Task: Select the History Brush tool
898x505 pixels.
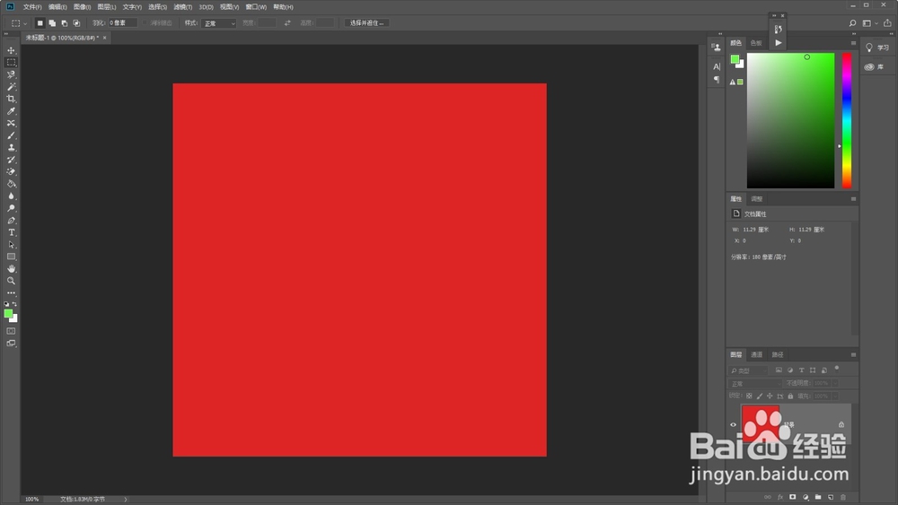Action: 11,160
